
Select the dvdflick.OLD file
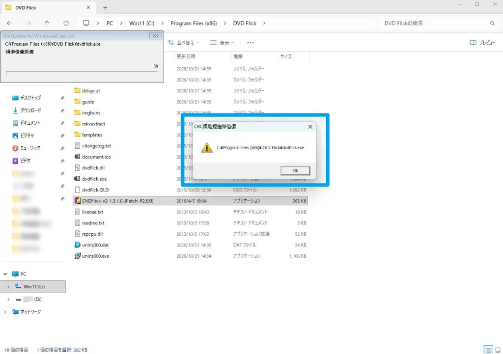tap(95, 190)
